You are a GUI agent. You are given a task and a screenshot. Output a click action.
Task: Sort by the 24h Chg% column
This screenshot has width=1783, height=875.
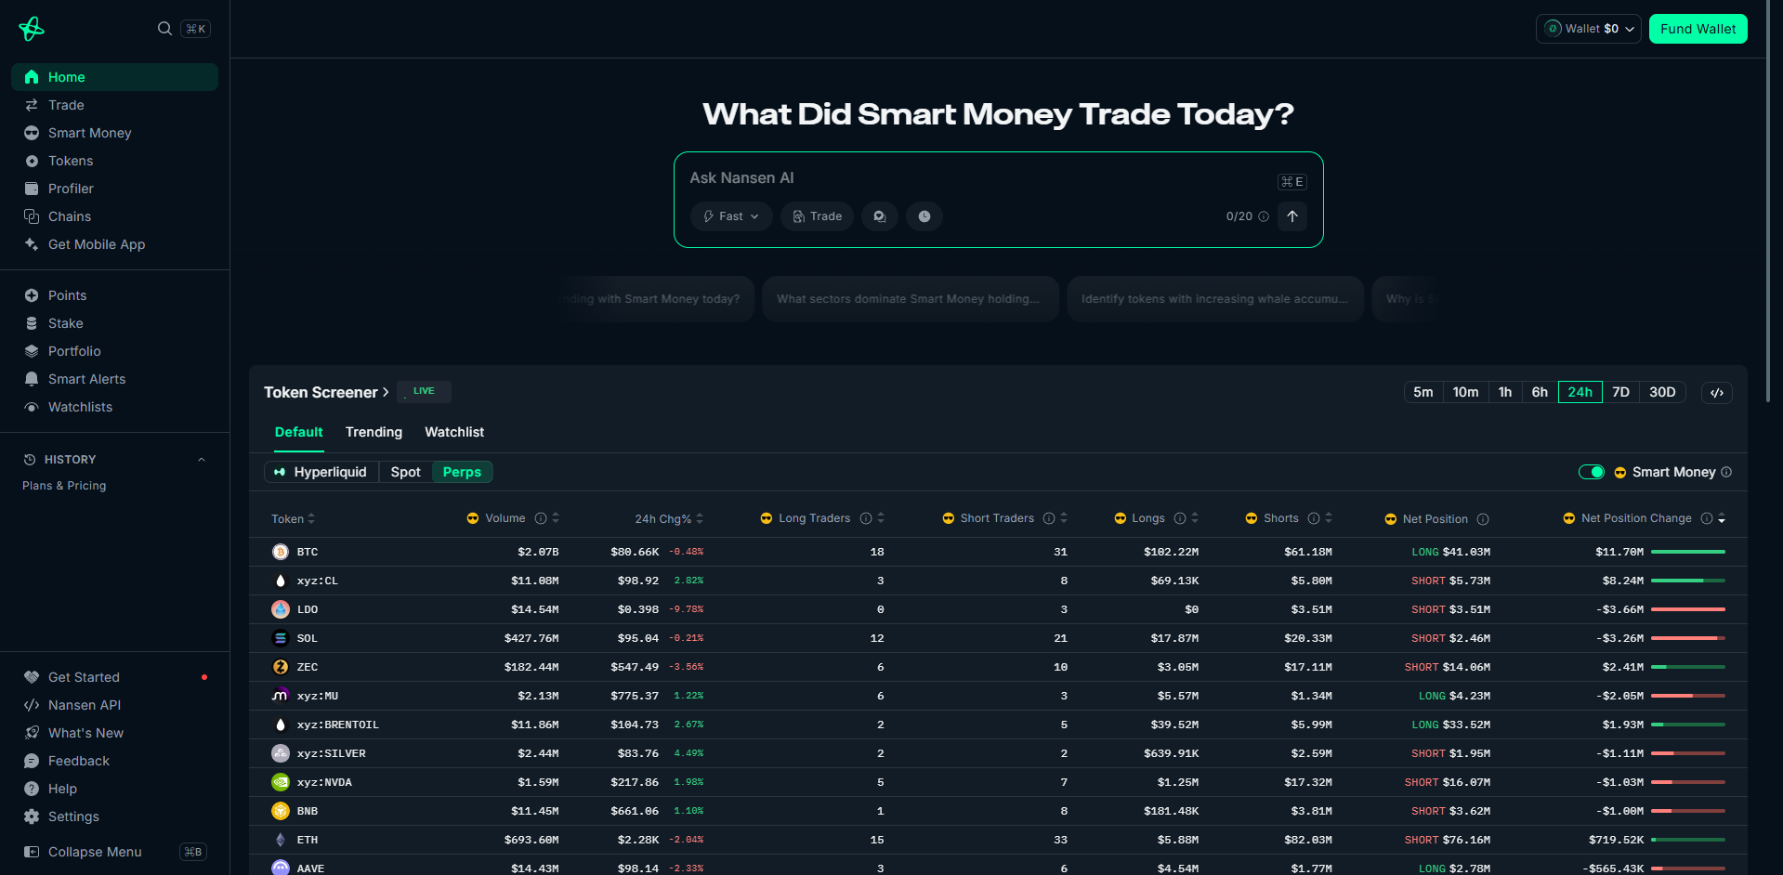[x=669, y=519]
